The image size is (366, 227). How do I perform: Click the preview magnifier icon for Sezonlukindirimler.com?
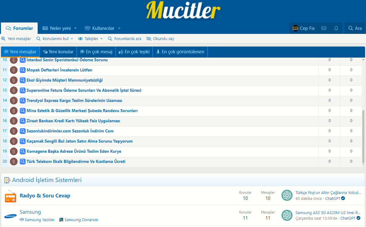23,131
